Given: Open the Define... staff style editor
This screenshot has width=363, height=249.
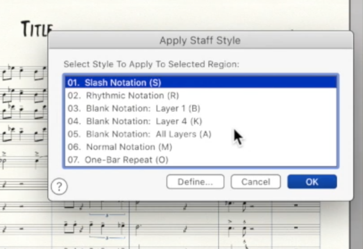Looking at the screenshot, I should click(195, 182).
